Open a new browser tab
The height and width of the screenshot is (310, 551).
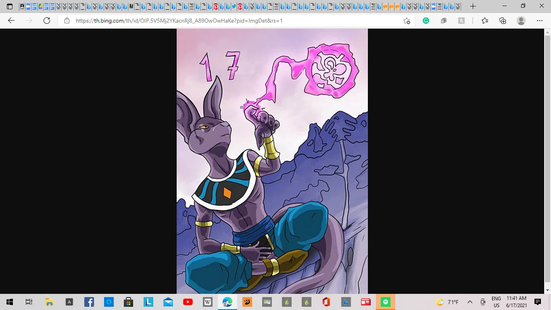pyautogui.click(x=473, y=6)
